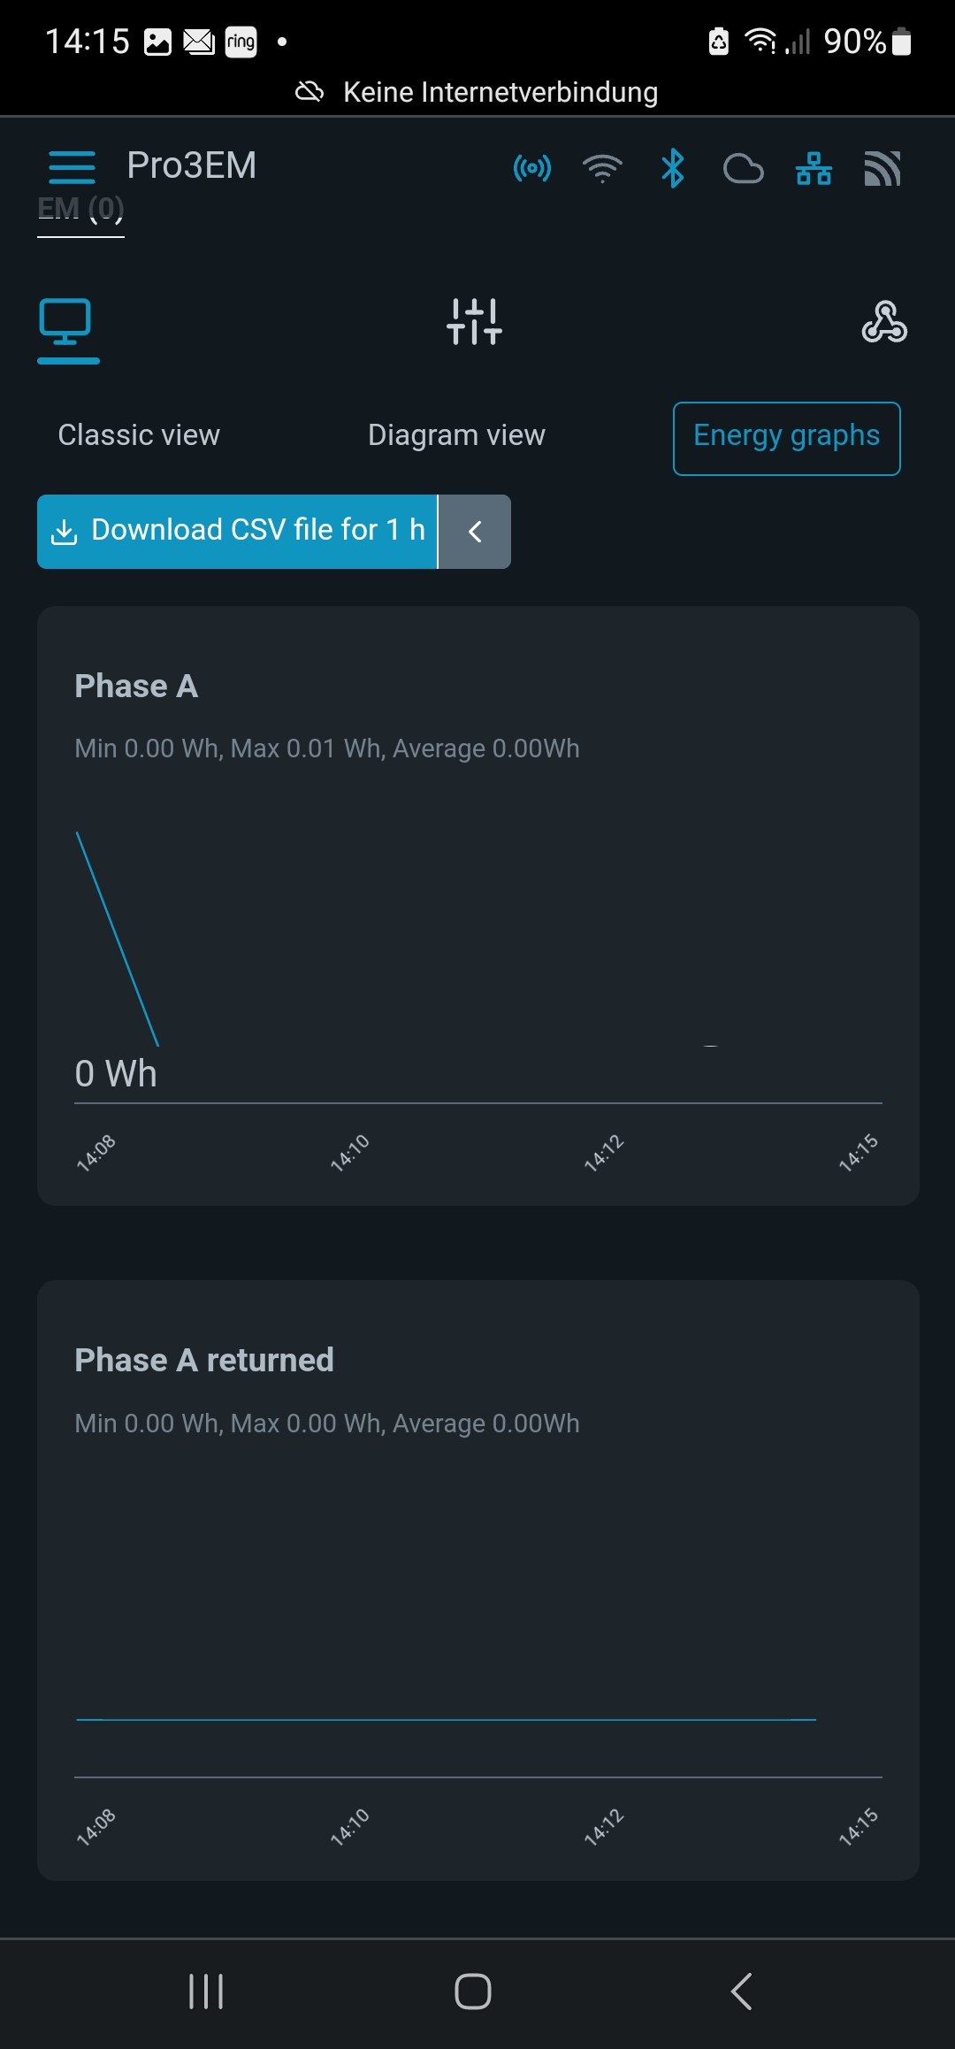Download CSV file for 1 h
This screenshot has width=955, height=2049.
point(238,531)
